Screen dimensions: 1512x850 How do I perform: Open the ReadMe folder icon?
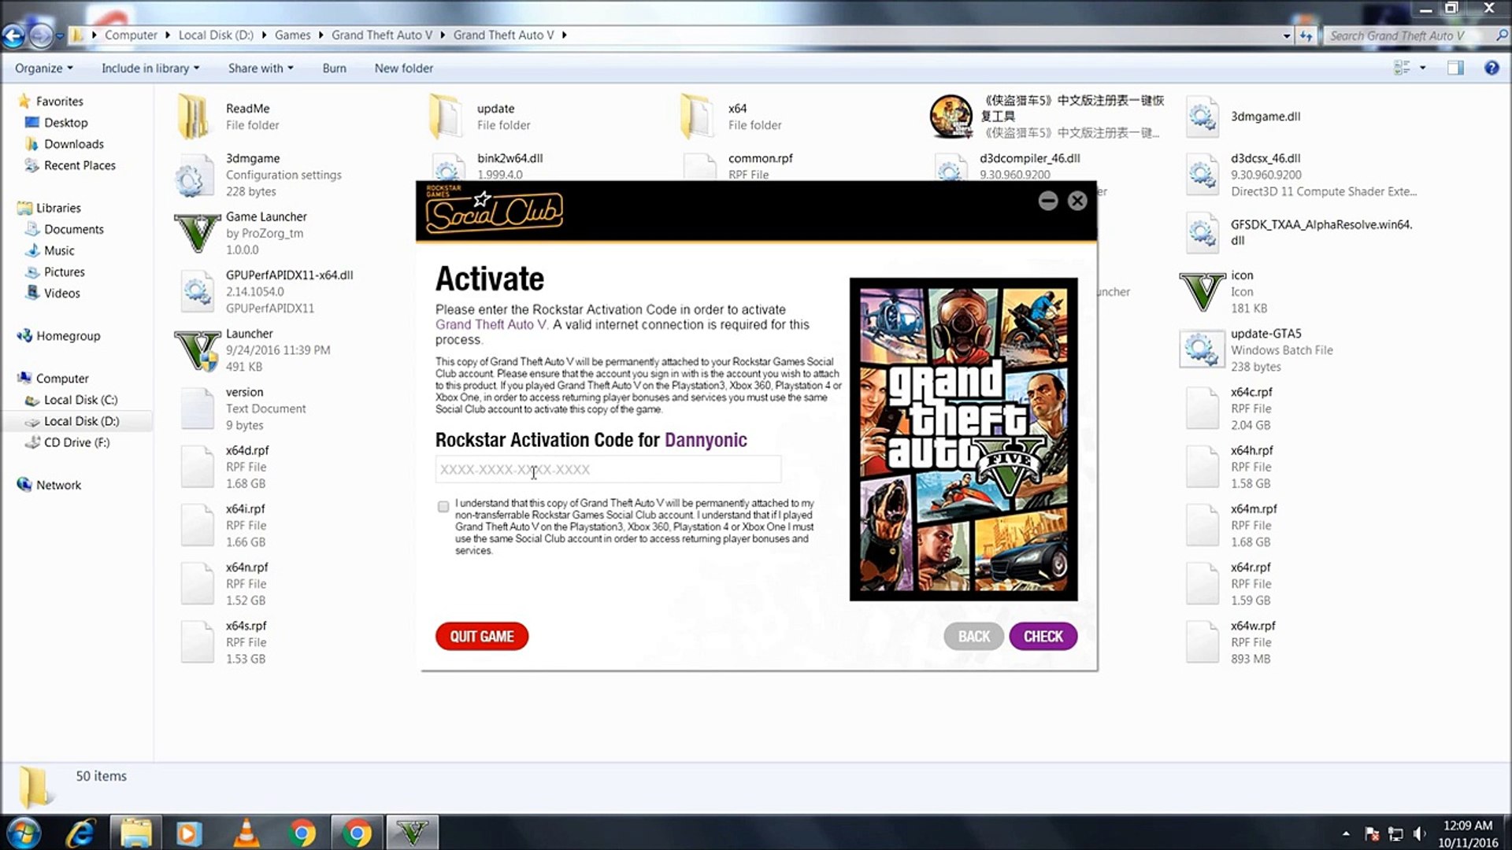(x=193, y=116)
